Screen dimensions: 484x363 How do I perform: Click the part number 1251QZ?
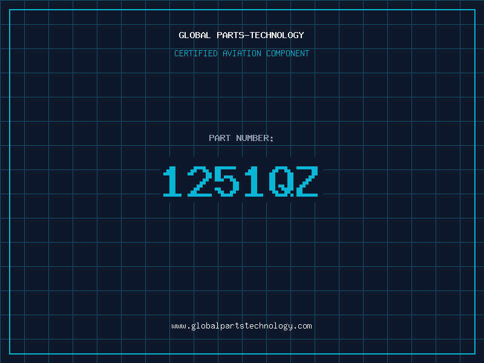pyautogui.click(x=241, y=181)
